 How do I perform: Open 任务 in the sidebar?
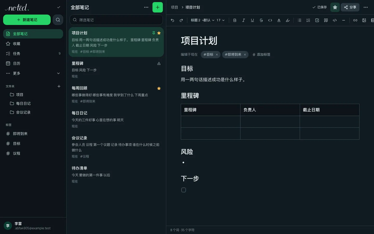click(x=33, y=54)
